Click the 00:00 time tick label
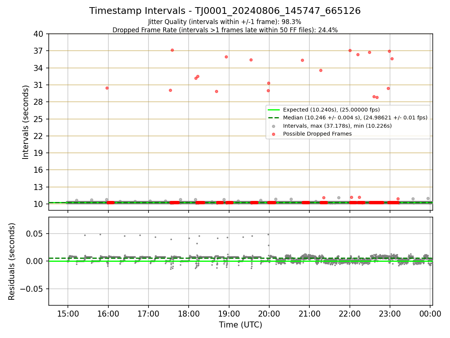Image resolution: width=450 pixels, height=338 pixels. [x=430, y=314]
